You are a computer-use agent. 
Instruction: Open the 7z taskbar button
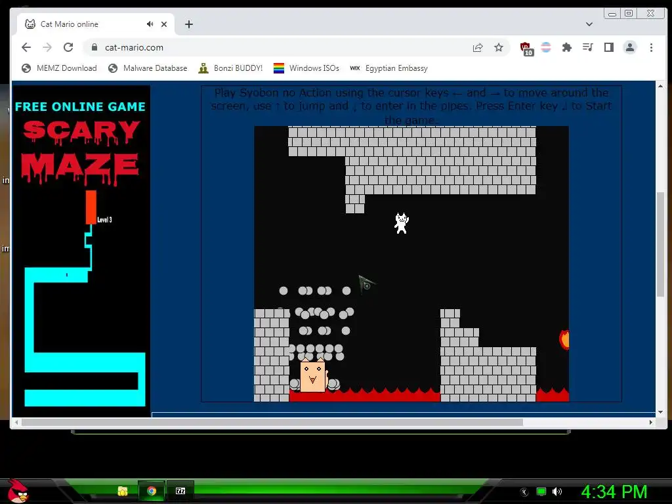pyautogui.click(x=180, y=491)
